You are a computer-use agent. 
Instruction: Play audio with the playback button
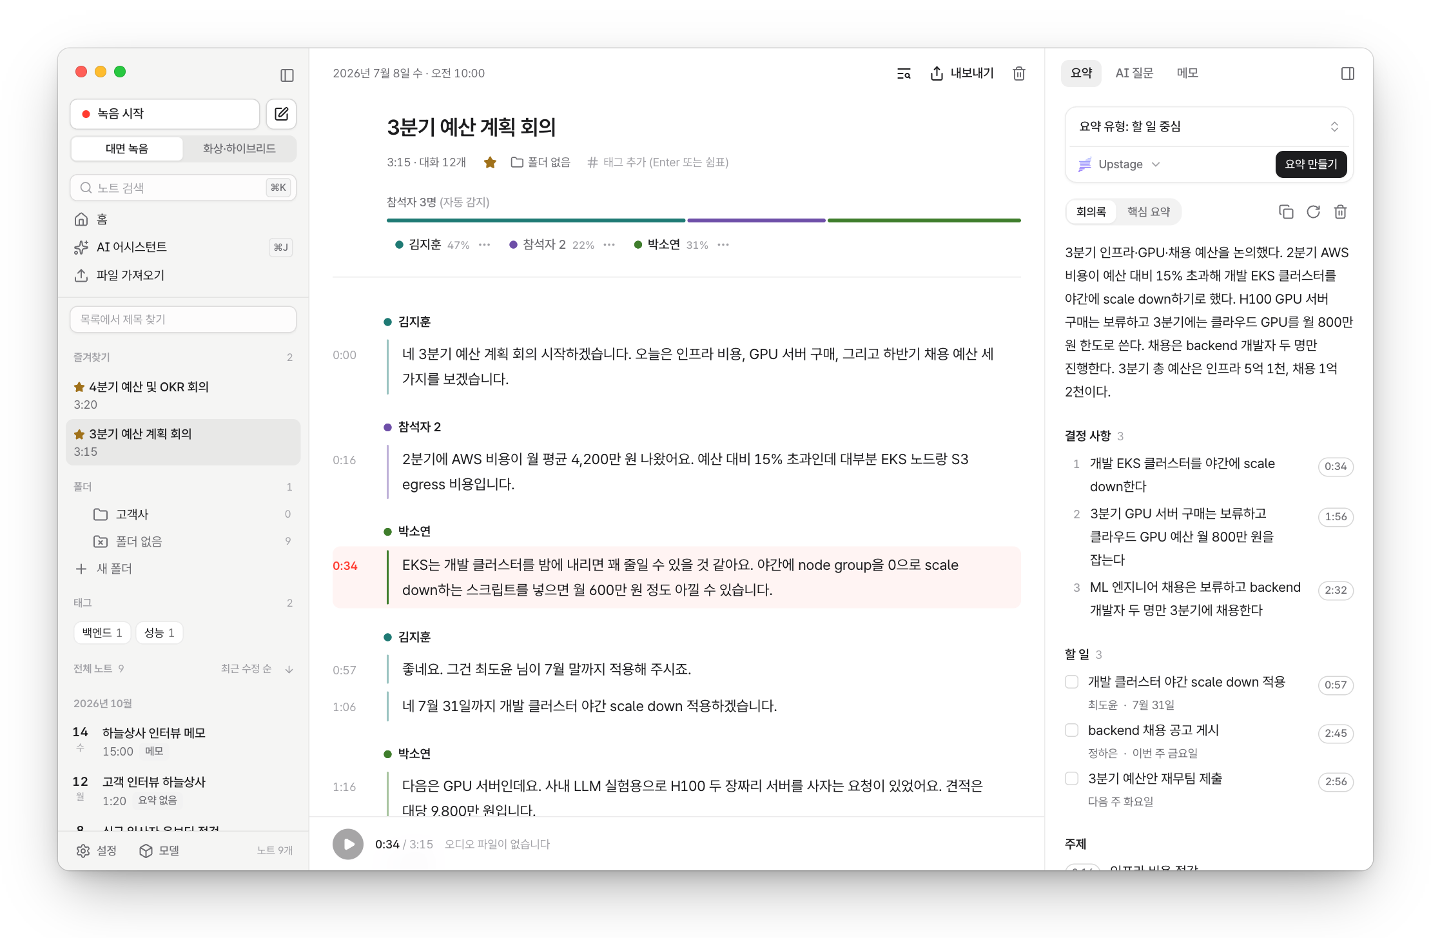[x=348, y=845]
